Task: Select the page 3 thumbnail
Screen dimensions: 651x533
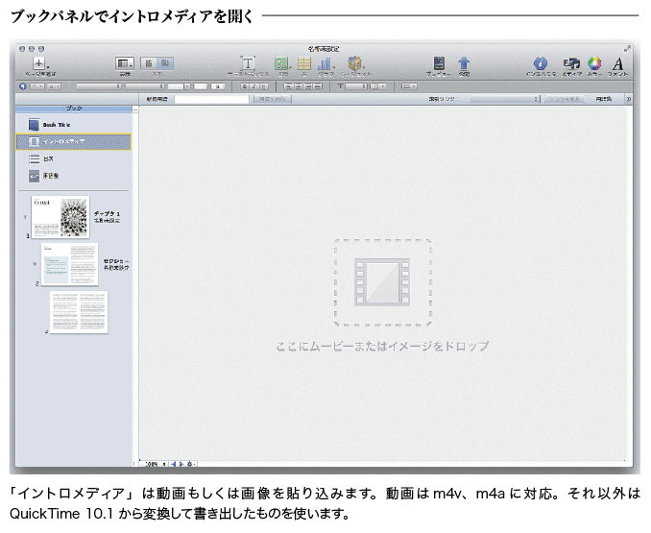Action: [79, 312]
